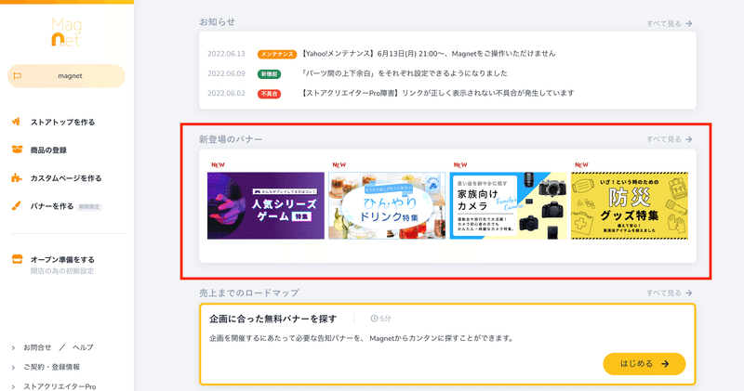Click NEW label above 防災 banner
The width and height of the screenshot is (744, 391).
tap(581, 165)
